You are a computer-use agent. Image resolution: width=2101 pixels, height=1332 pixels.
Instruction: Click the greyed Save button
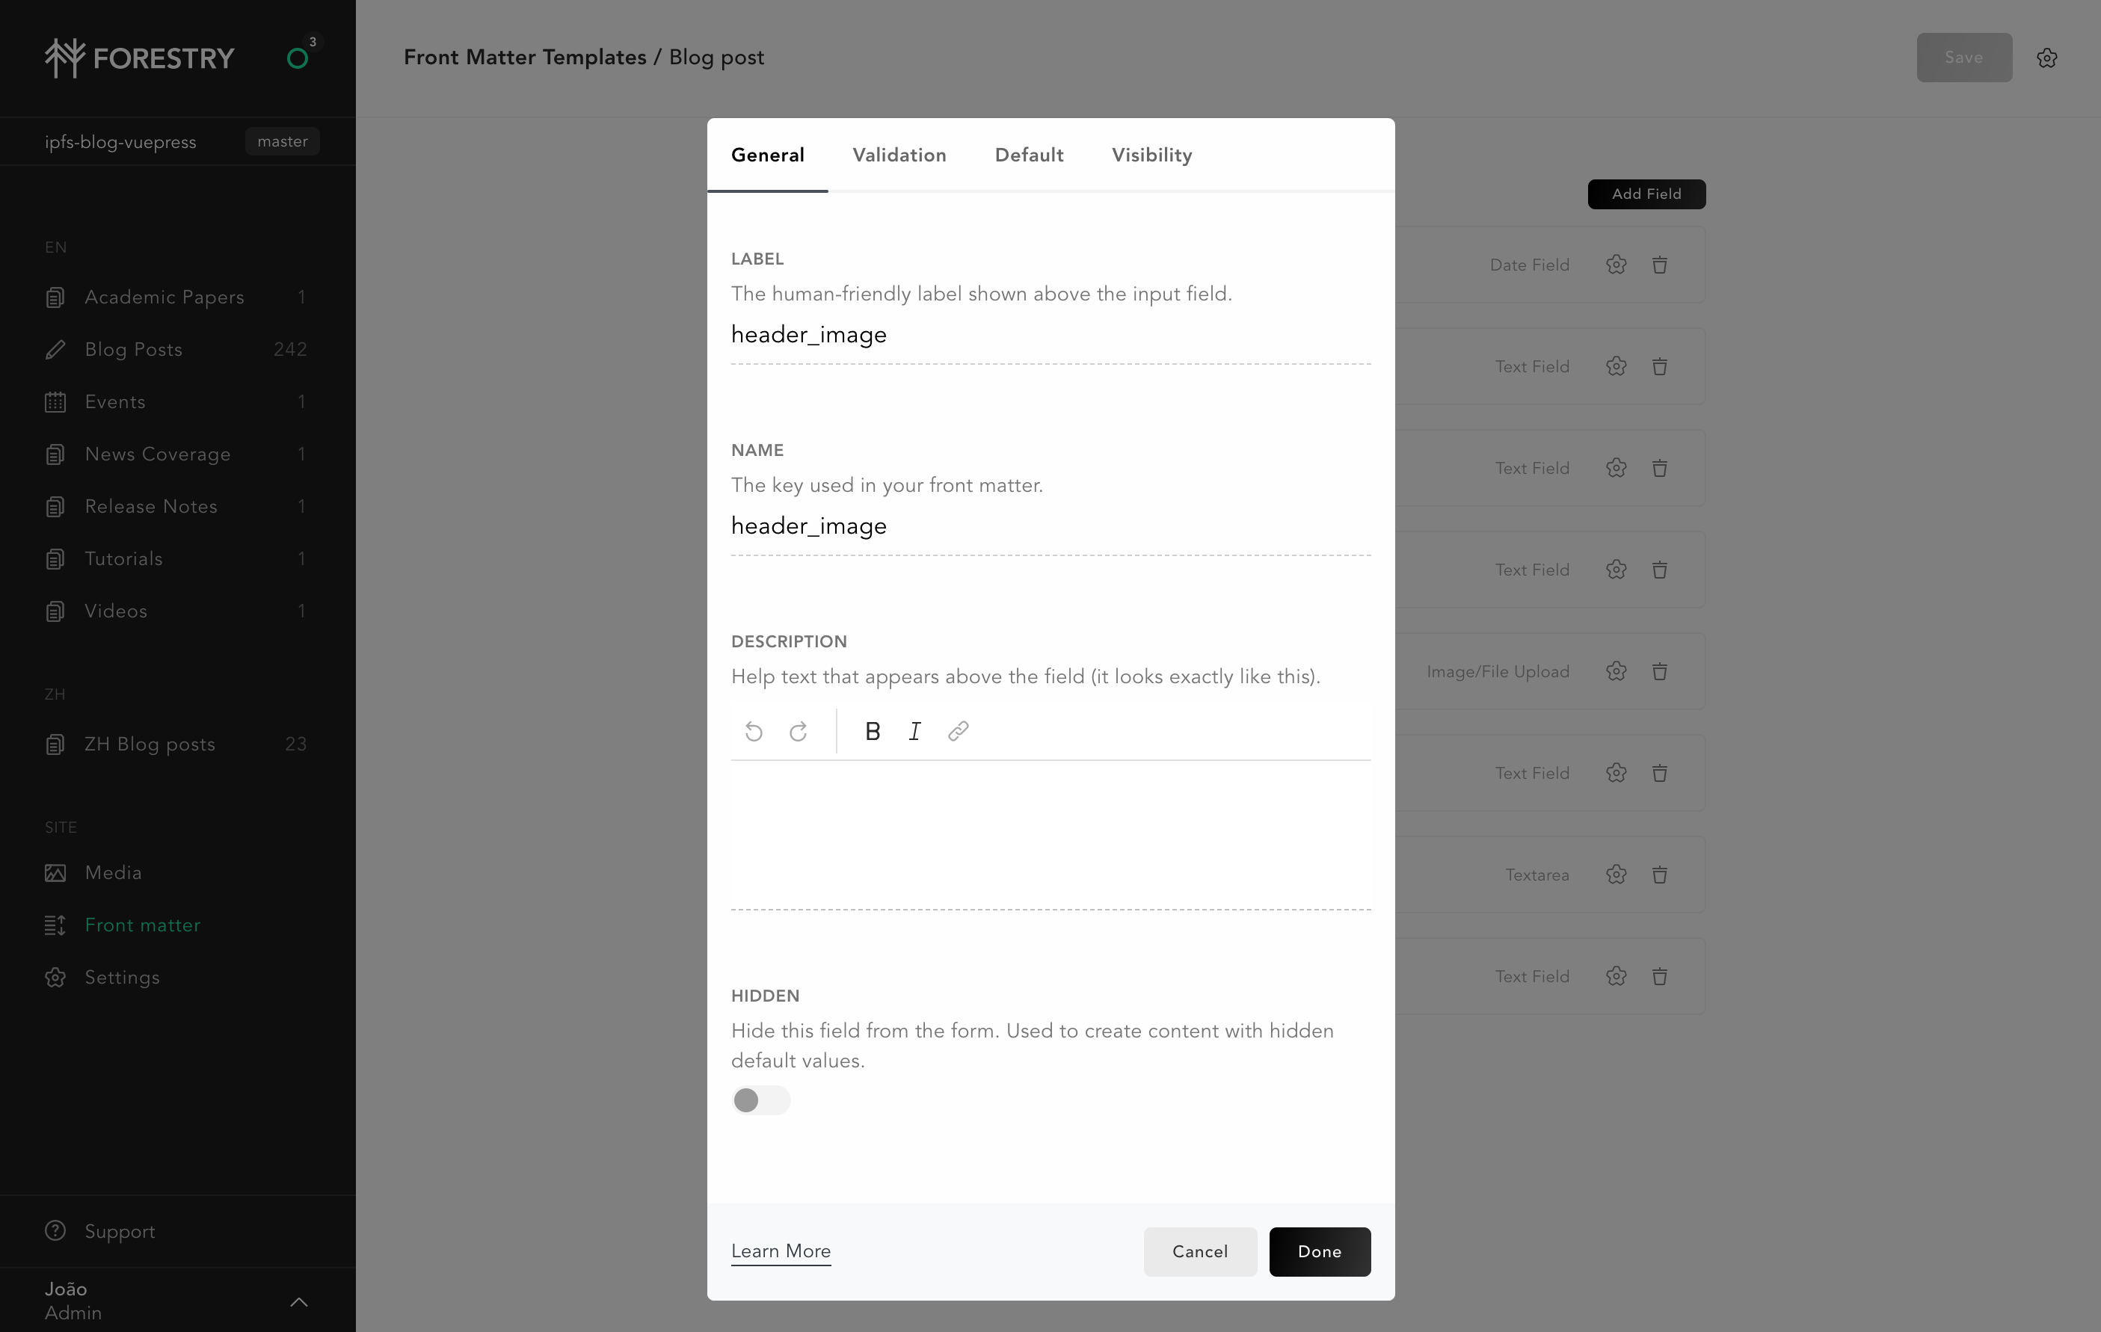tap(1963, 58)
